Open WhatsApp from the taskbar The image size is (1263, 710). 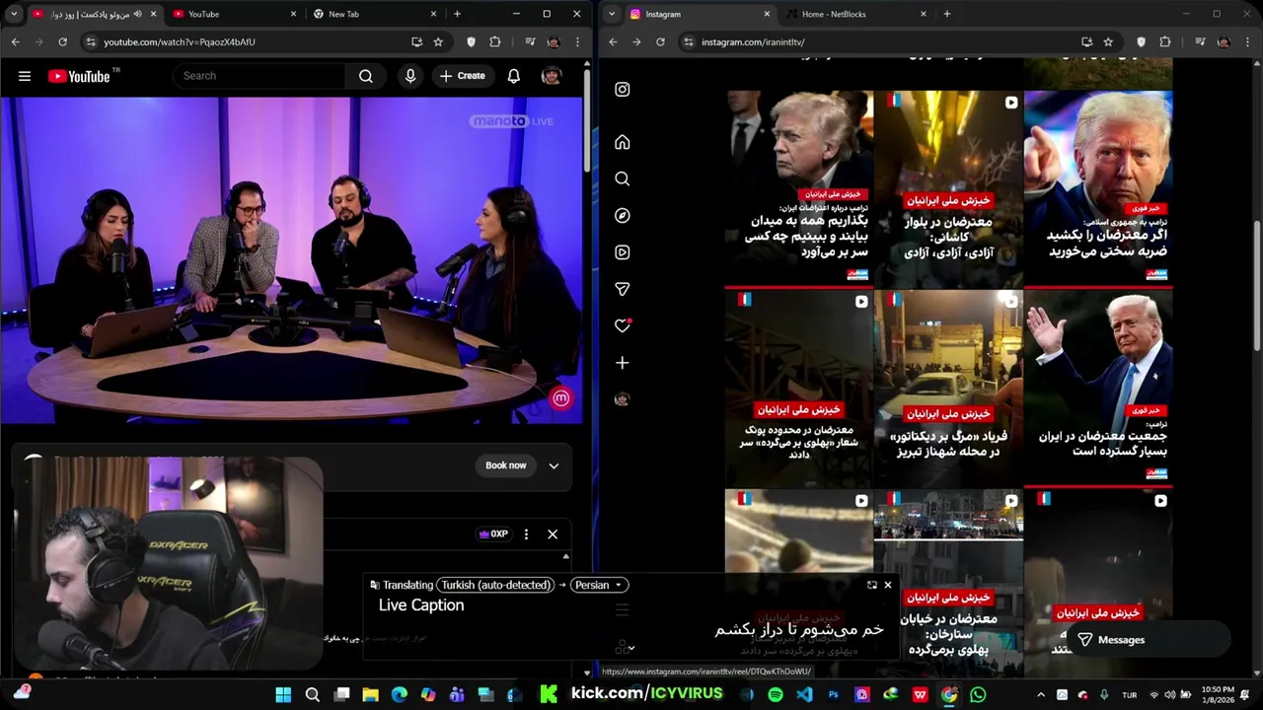tap(978, 695)
